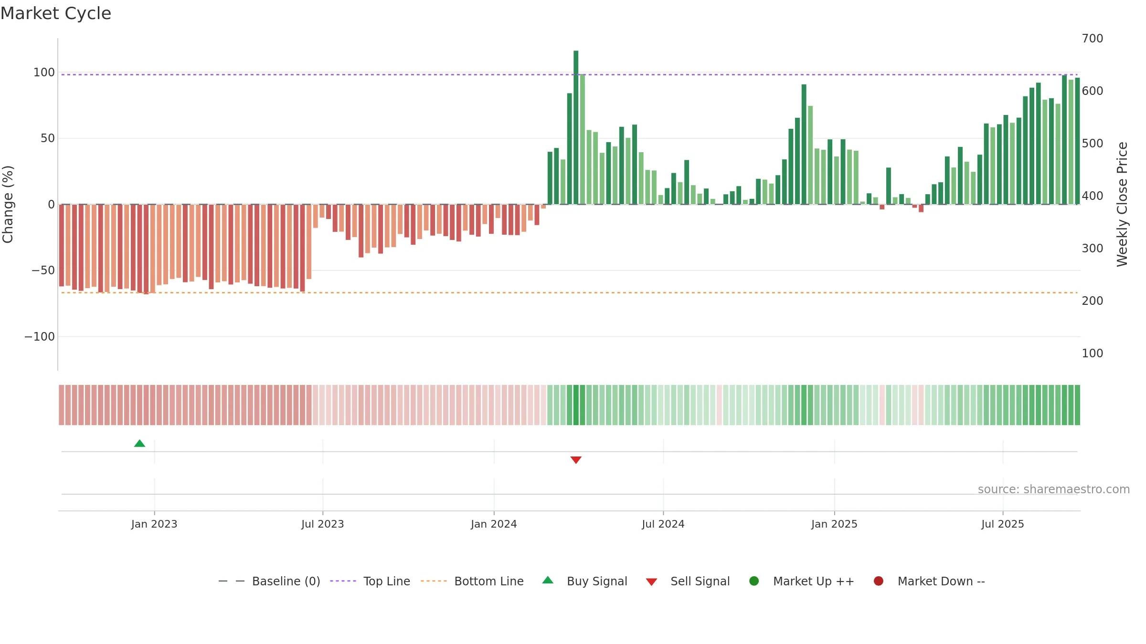This screenshot has height=644, width=1146.
Task: Click the Jul 2025 axis label
Action: pyautogui.click(x=1003, y=524)
